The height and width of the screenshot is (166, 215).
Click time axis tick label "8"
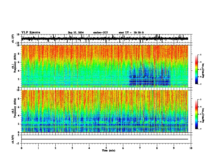pos(157,148)
